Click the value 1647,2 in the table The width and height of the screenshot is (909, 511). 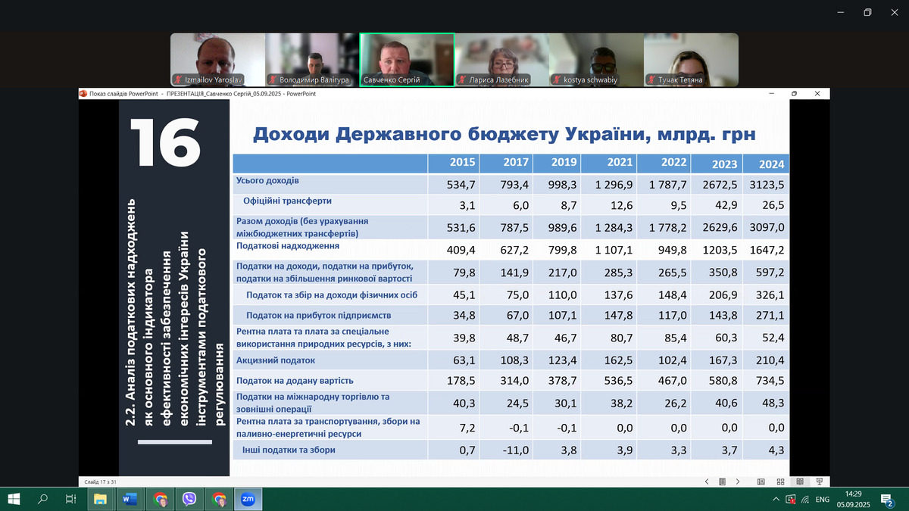767,250
